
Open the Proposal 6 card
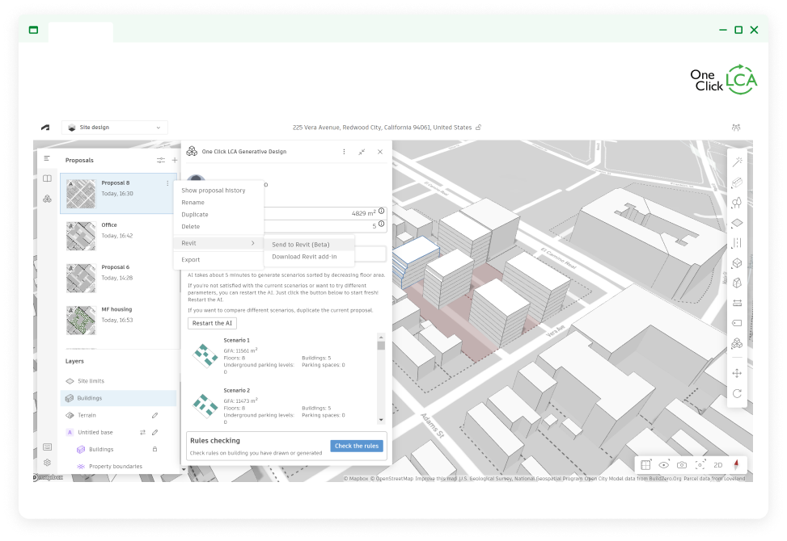[x=118, y=278]
